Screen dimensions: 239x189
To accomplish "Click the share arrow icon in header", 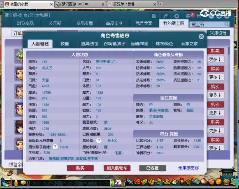I will [165, 16].
